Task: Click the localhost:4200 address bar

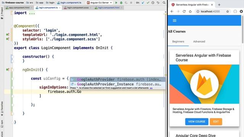Action: 210,11
